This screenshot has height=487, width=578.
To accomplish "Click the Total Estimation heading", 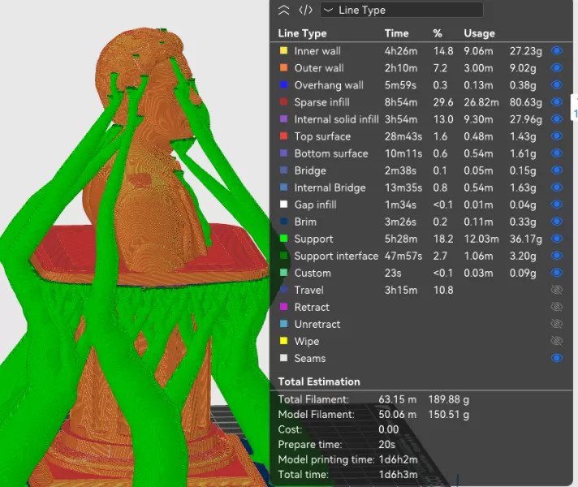I will point(319,381).
